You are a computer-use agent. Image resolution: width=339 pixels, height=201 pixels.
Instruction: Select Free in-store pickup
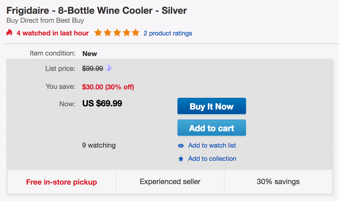point(62,182)
